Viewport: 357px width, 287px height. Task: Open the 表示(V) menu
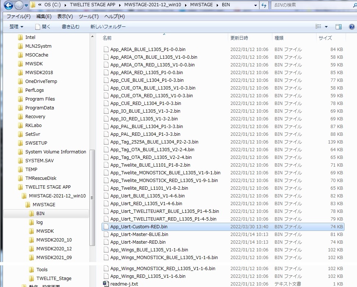[65, 17]
